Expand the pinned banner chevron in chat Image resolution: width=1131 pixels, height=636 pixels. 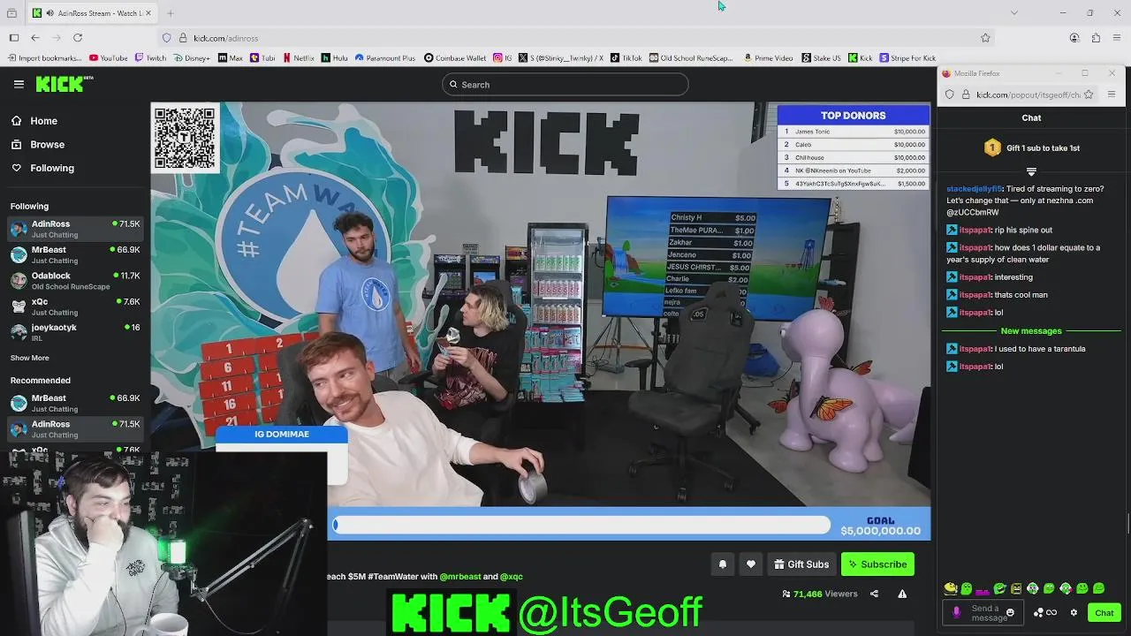point(1031,172)
